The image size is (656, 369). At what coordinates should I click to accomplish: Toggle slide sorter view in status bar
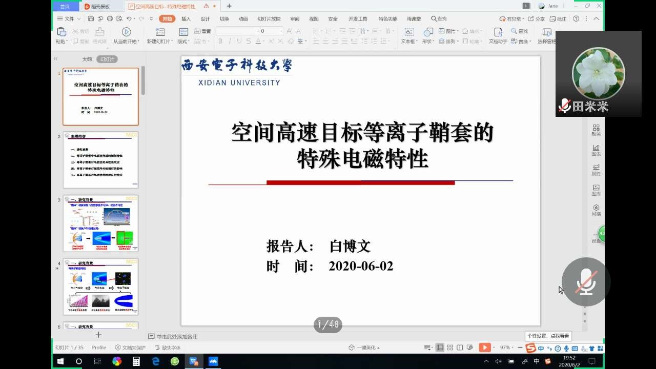coord(449,347)
